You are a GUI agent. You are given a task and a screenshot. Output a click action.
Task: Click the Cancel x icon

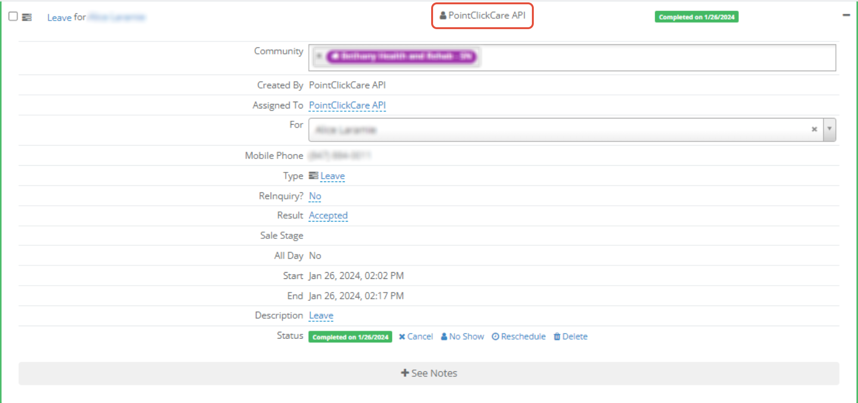402,337
